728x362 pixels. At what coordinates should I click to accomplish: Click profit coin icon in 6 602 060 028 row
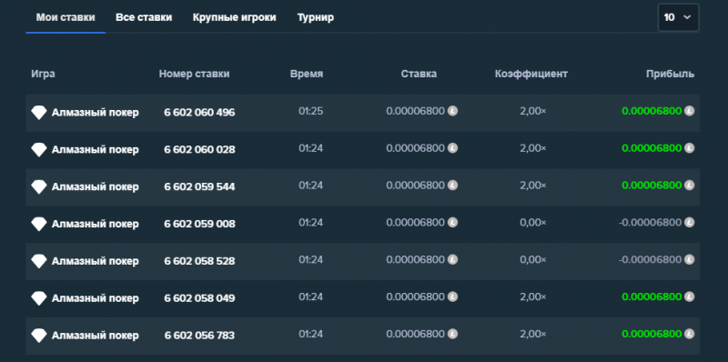coord(690,148)
